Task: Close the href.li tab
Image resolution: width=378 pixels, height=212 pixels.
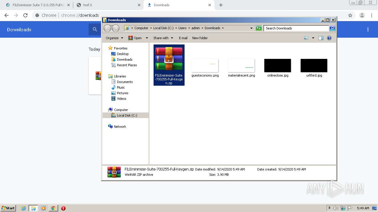Action: click(139, 5)
